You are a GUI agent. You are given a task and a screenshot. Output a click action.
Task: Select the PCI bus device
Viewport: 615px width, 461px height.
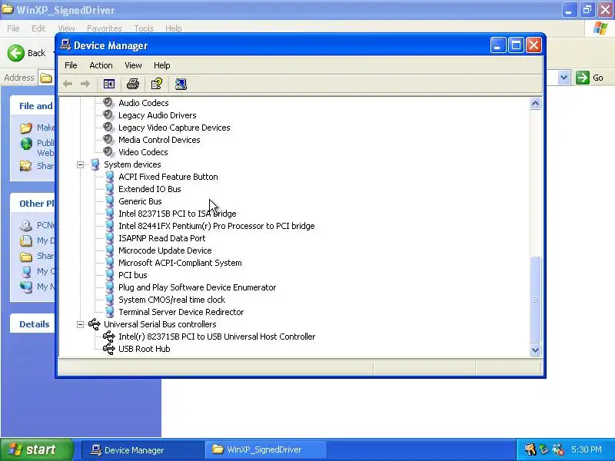point(132,275)
